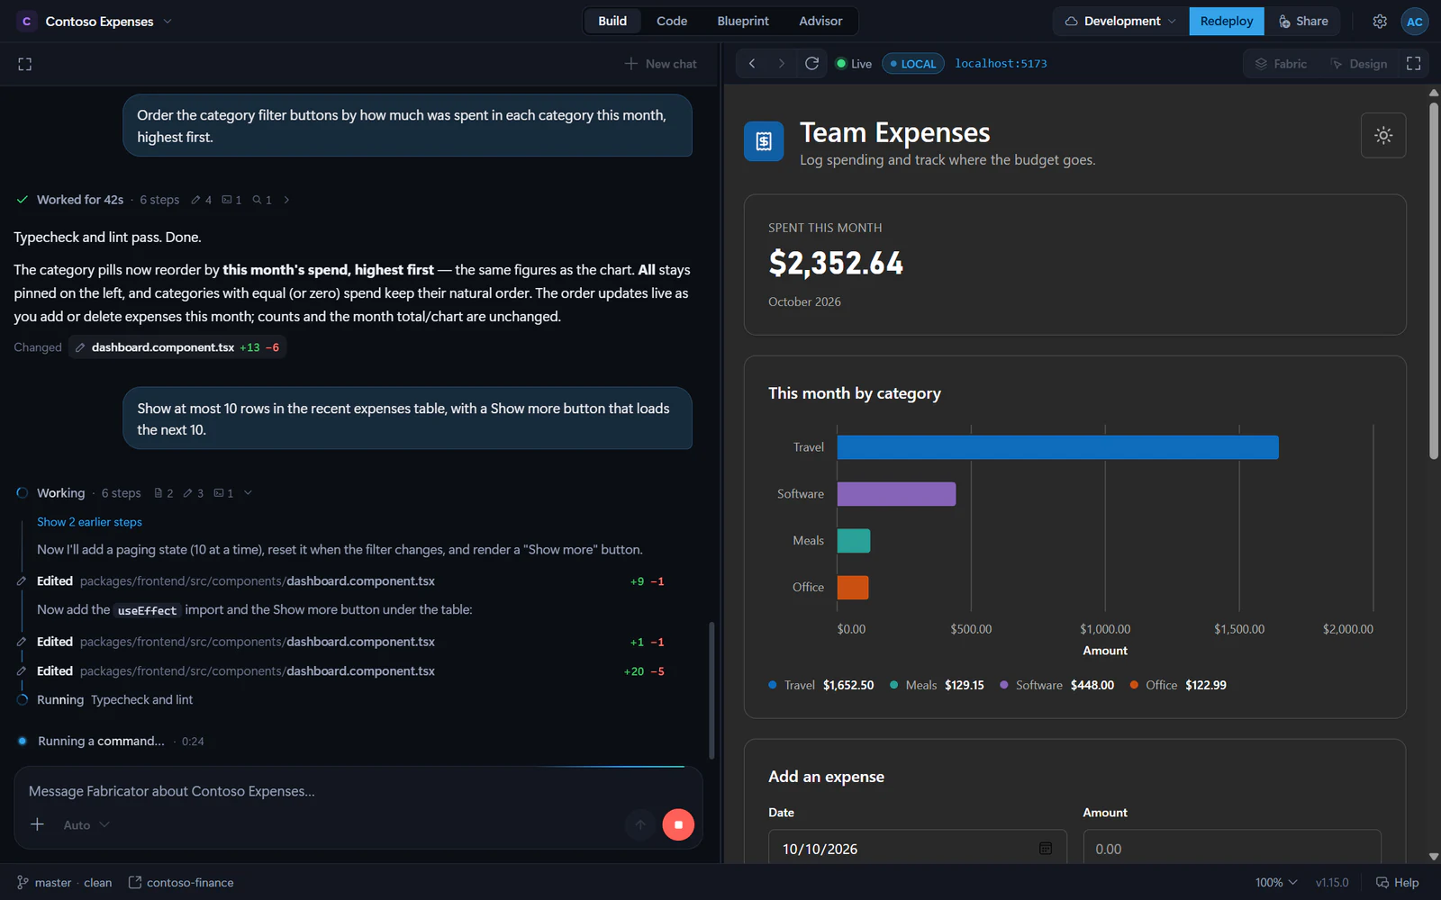The image size is (1441, 900).
Task: Go forward in the preview browser
Action: (x=781, y=64)
